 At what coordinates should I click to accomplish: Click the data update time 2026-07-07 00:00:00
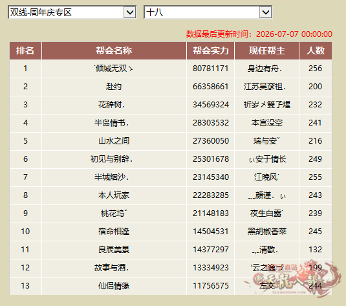click(294, 34)
